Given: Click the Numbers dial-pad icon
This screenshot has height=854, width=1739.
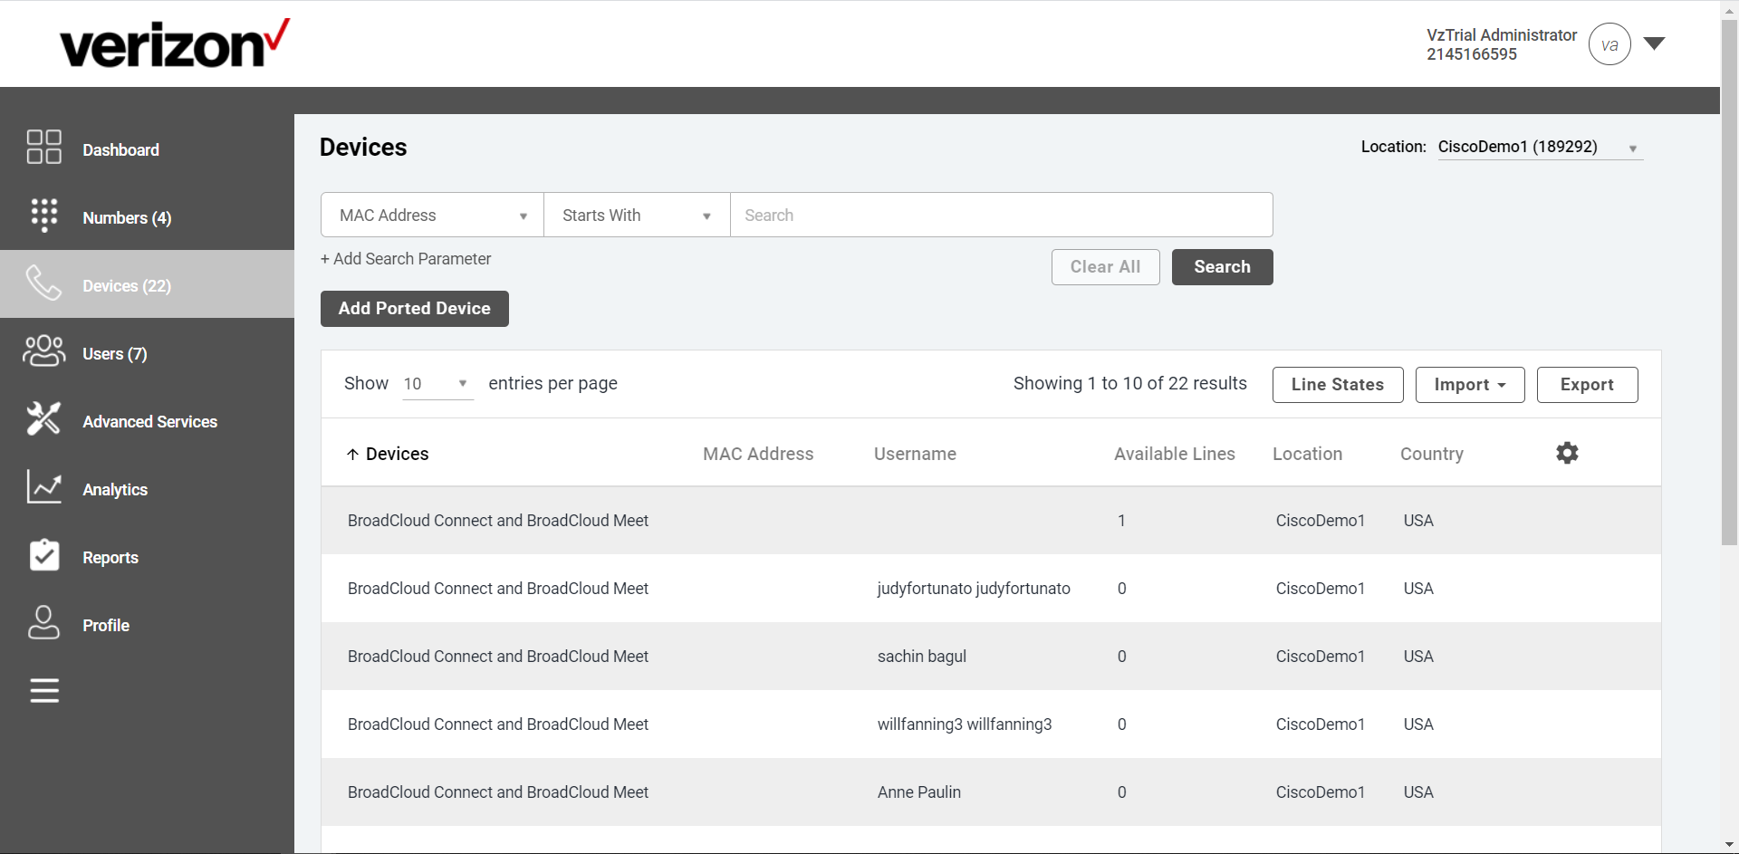Looking at the screenshot, I should 43,215.
